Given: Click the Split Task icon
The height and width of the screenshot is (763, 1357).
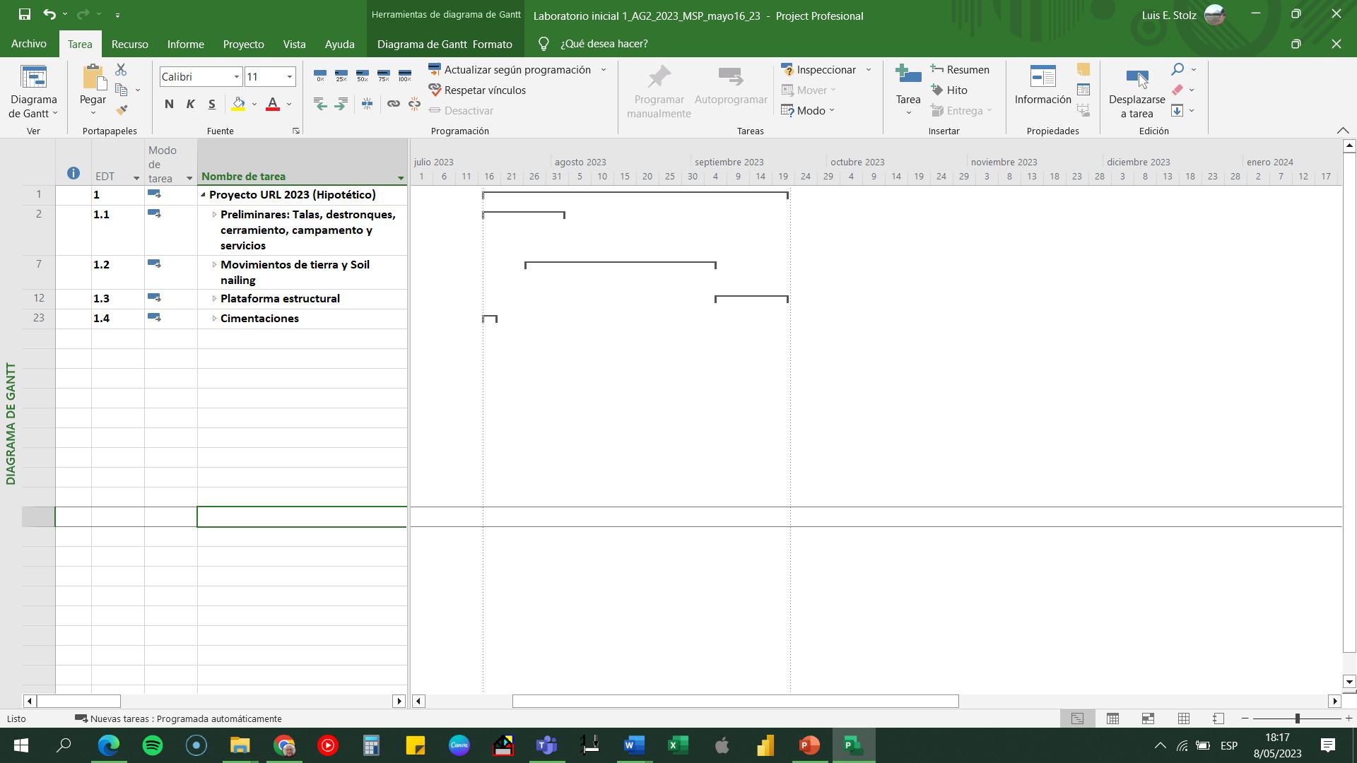Looking at the screenshot, I should click(367, 104).
